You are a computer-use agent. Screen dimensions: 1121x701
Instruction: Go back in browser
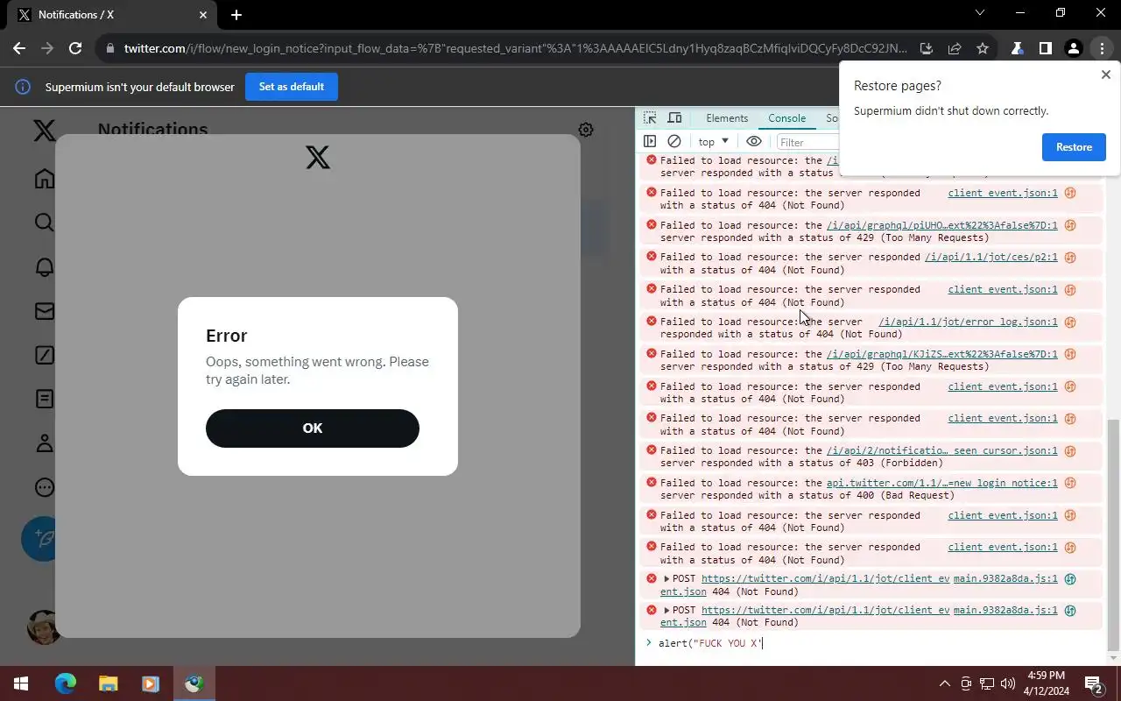[x=19, y=48]
